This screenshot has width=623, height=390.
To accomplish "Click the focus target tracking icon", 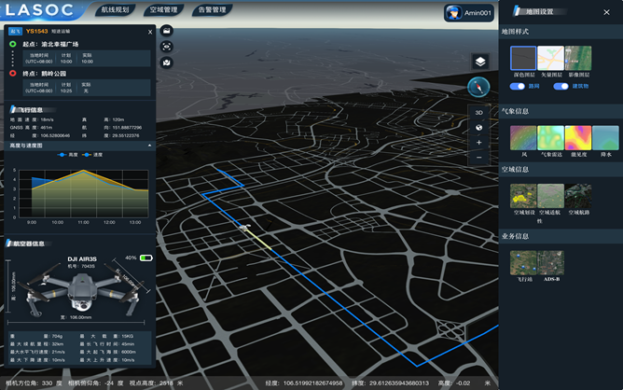I will pyautogui.click(x=167, y=46).
